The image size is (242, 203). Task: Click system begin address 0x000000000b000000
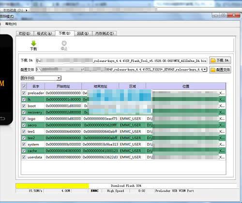[x=63, y=144]
